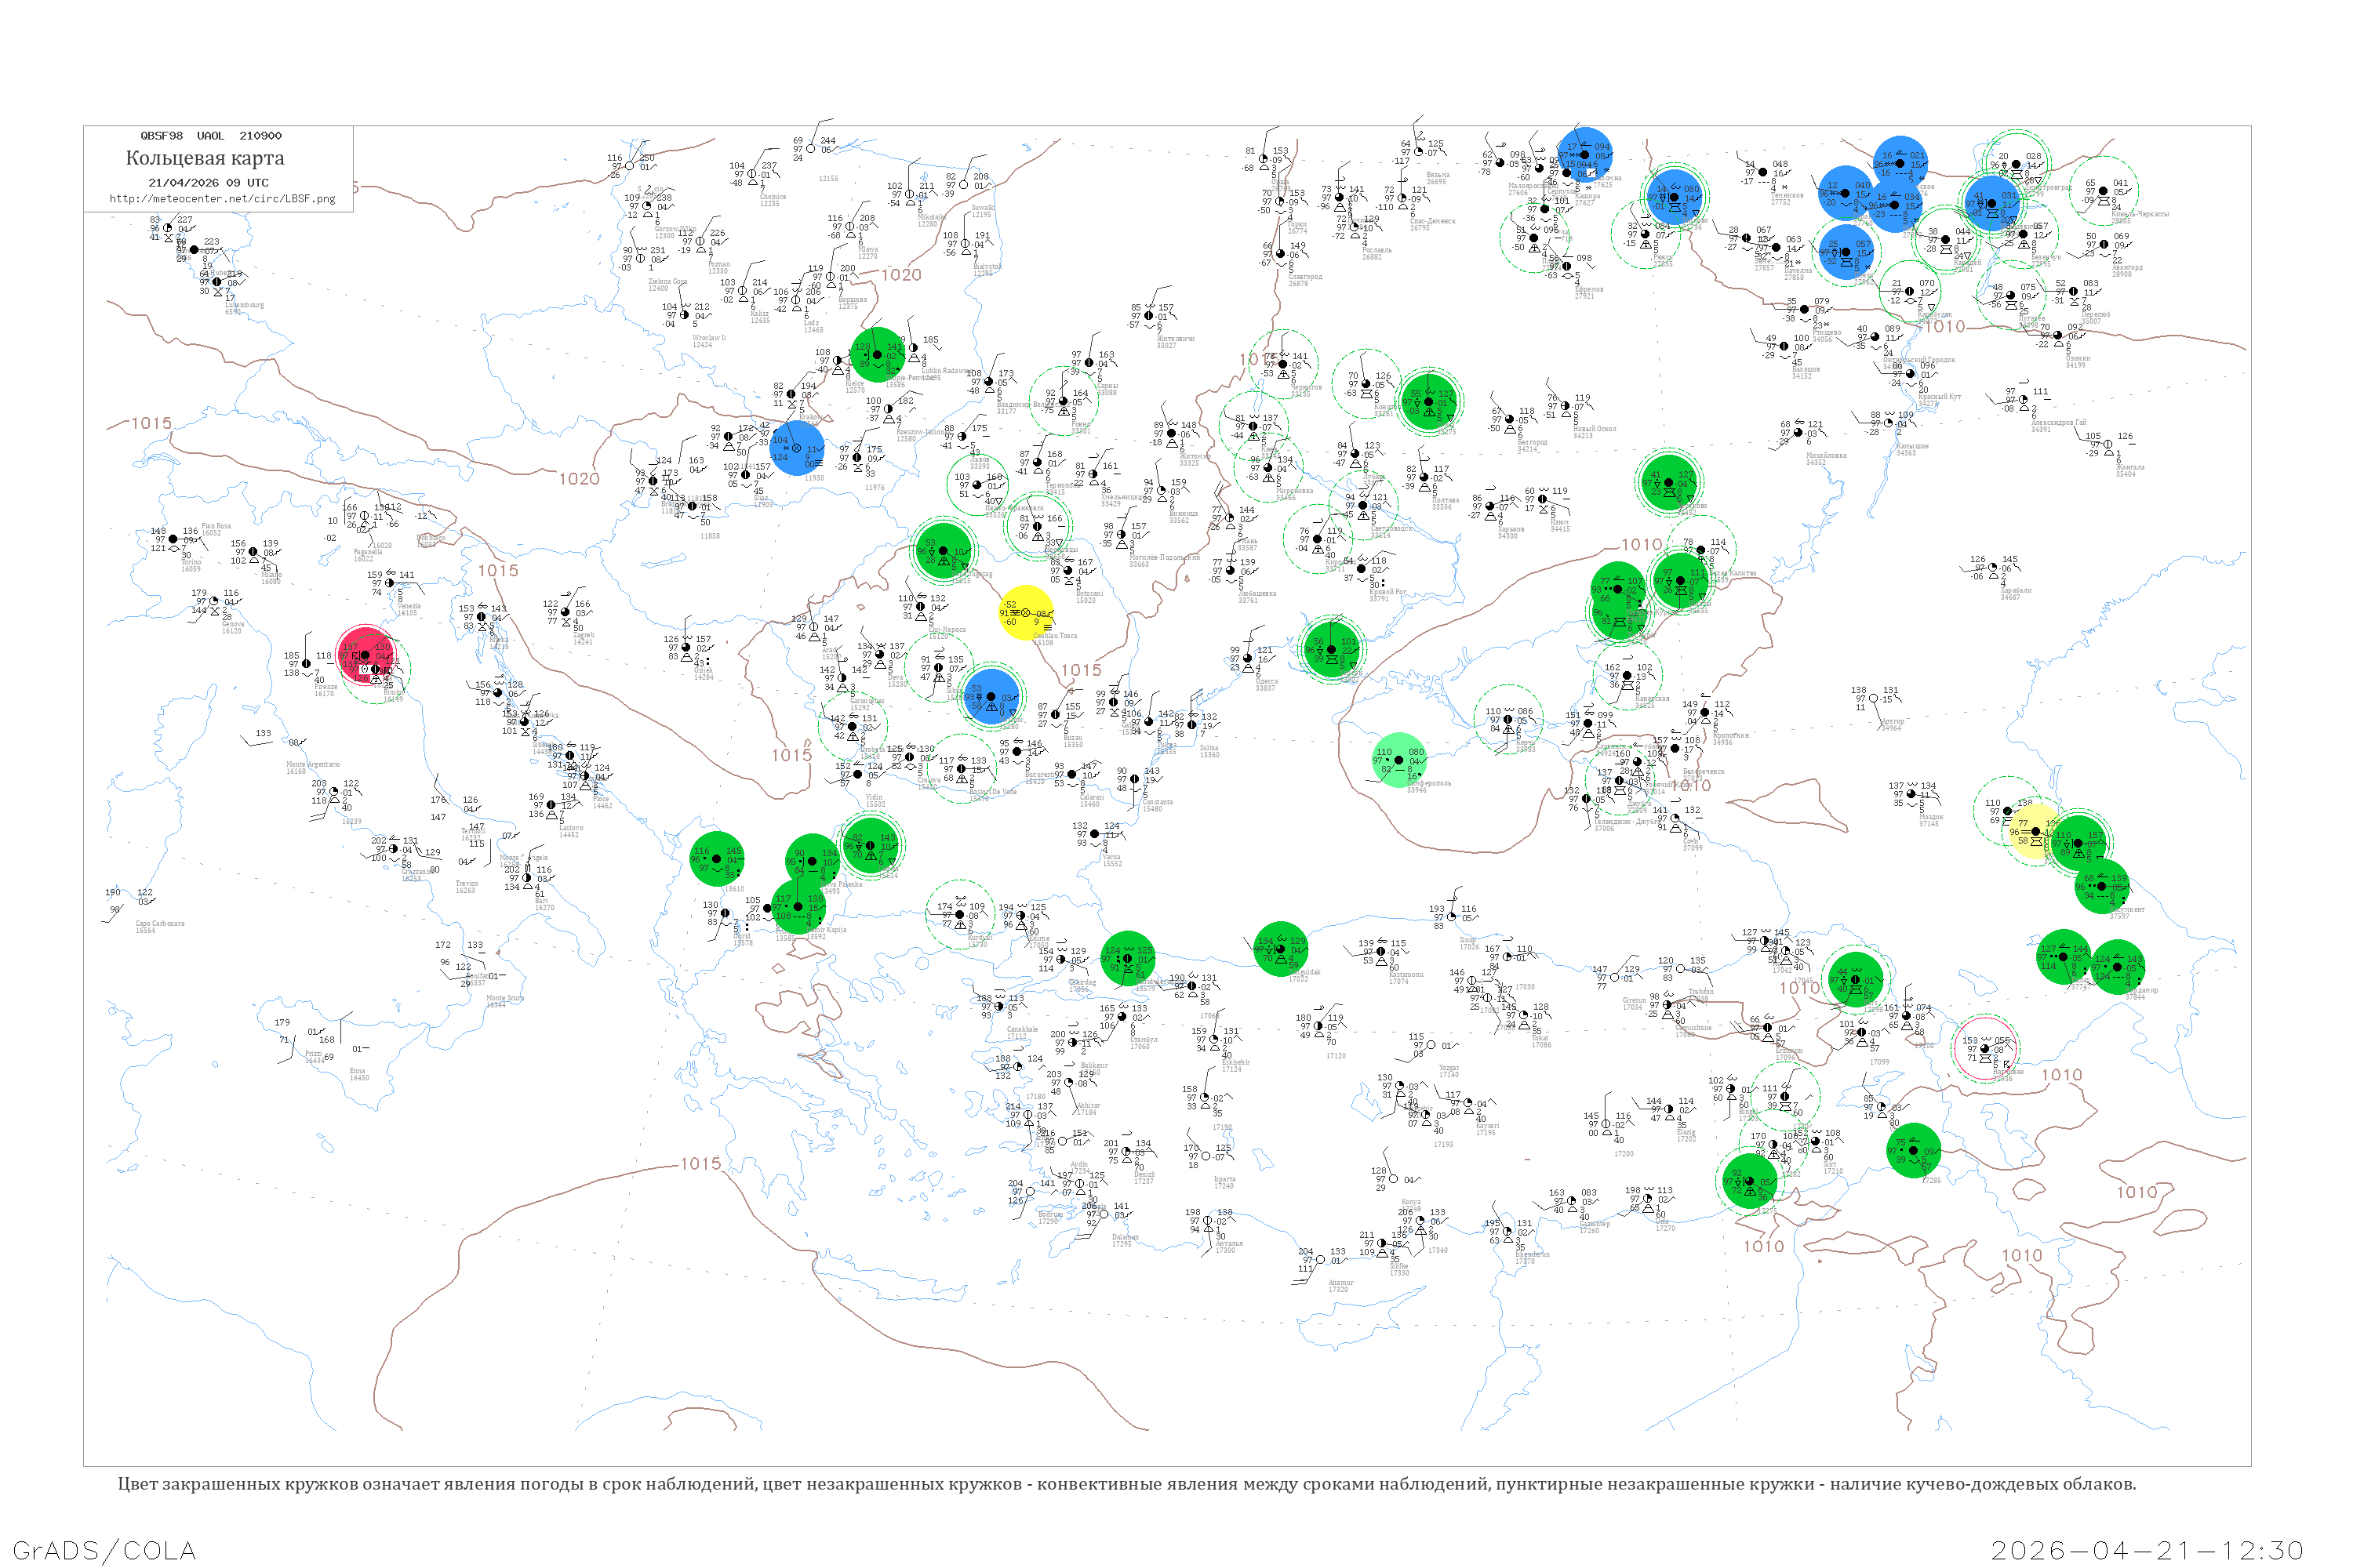The width and height of the screenshot is (2353, 1568).
Task: Click the green circle at Херсон station
Action: [x=1333, y=650]
